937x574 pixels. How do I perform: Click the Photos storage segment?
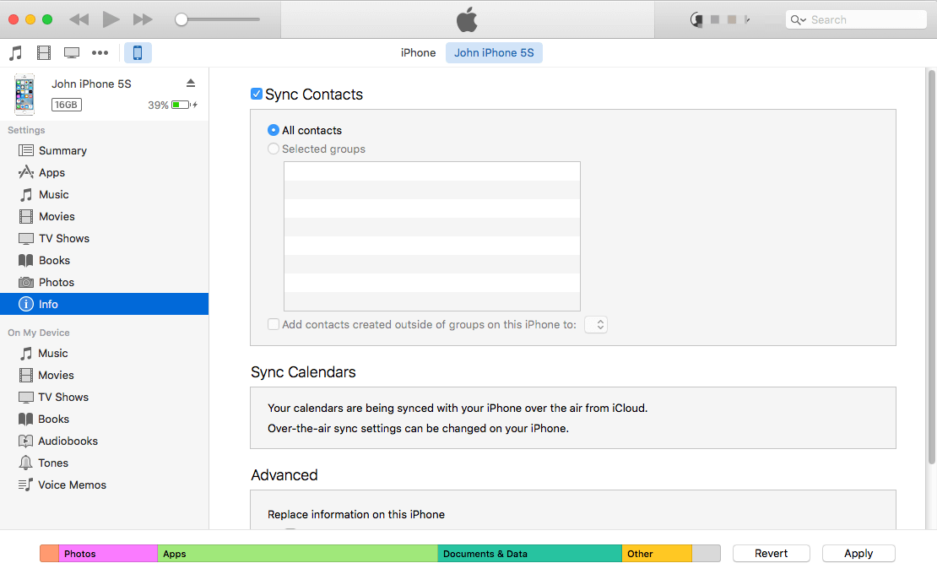tap(108, 554)
